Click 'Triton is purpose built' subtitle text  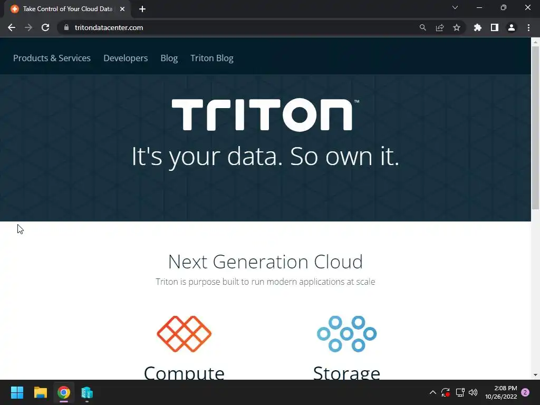pos(265,282)
